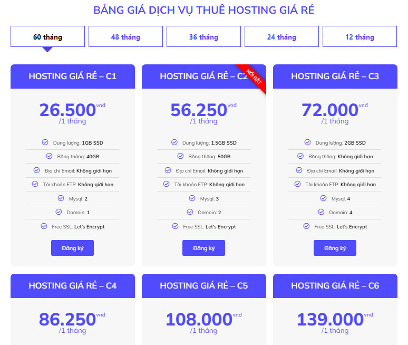Click C3 Dung lượng 2GB SSD check icon
The width and height of the screenshot is (408, 345).
(307, 142)
